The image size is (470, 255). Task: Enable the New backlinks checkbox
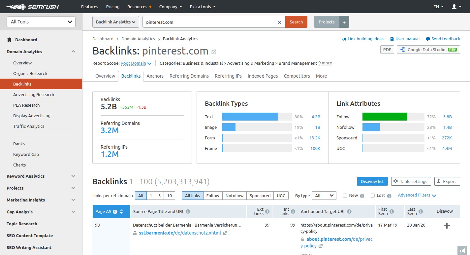345,196
